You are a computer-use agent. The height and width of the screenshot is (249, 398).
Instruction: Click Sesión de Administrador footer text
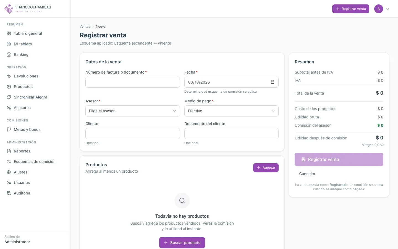pos(17,240)
